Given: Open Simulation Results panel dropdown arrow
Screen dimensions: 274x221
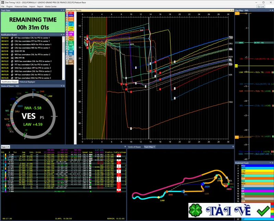Looking at the screenshot, I should click(231, 11).
